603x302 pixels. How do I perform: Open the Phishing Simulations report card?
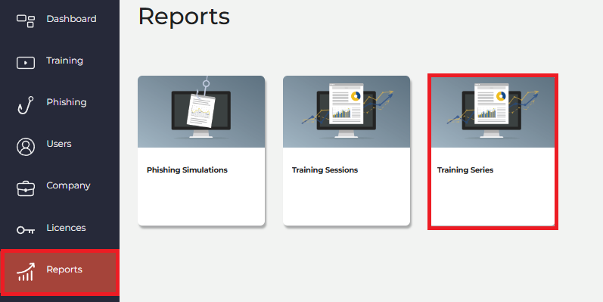[201, 151]
